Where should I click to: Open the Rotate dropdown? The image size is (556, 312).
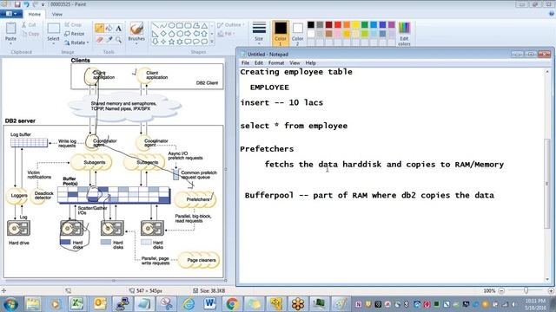[76, 42]
